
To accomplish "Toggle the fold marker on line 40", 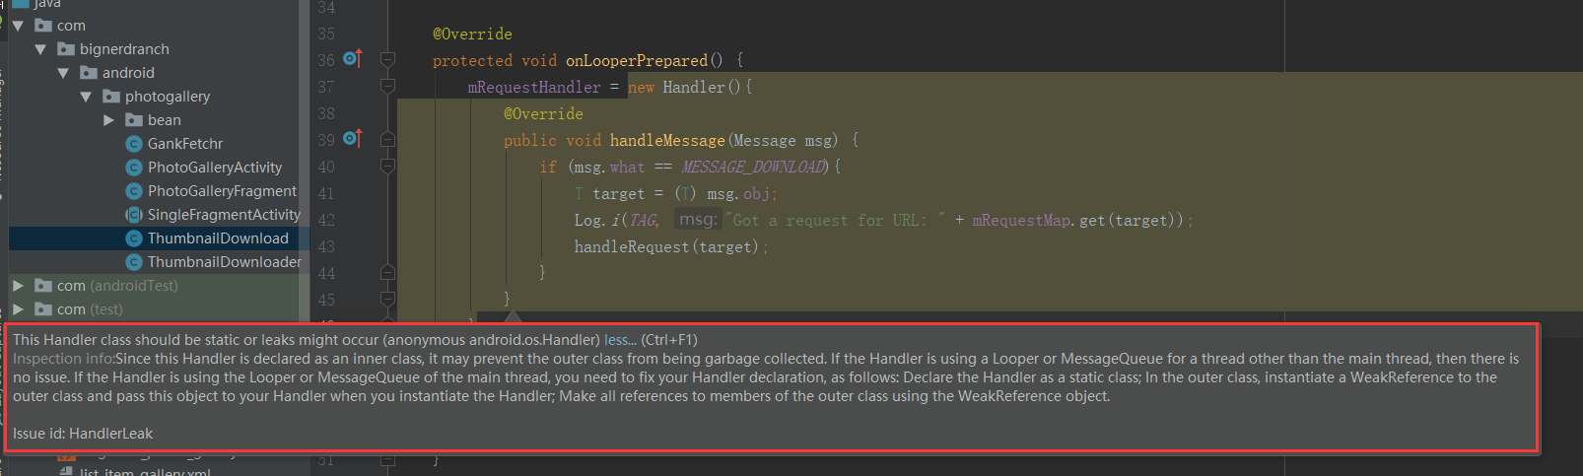I will pos(387,167).
